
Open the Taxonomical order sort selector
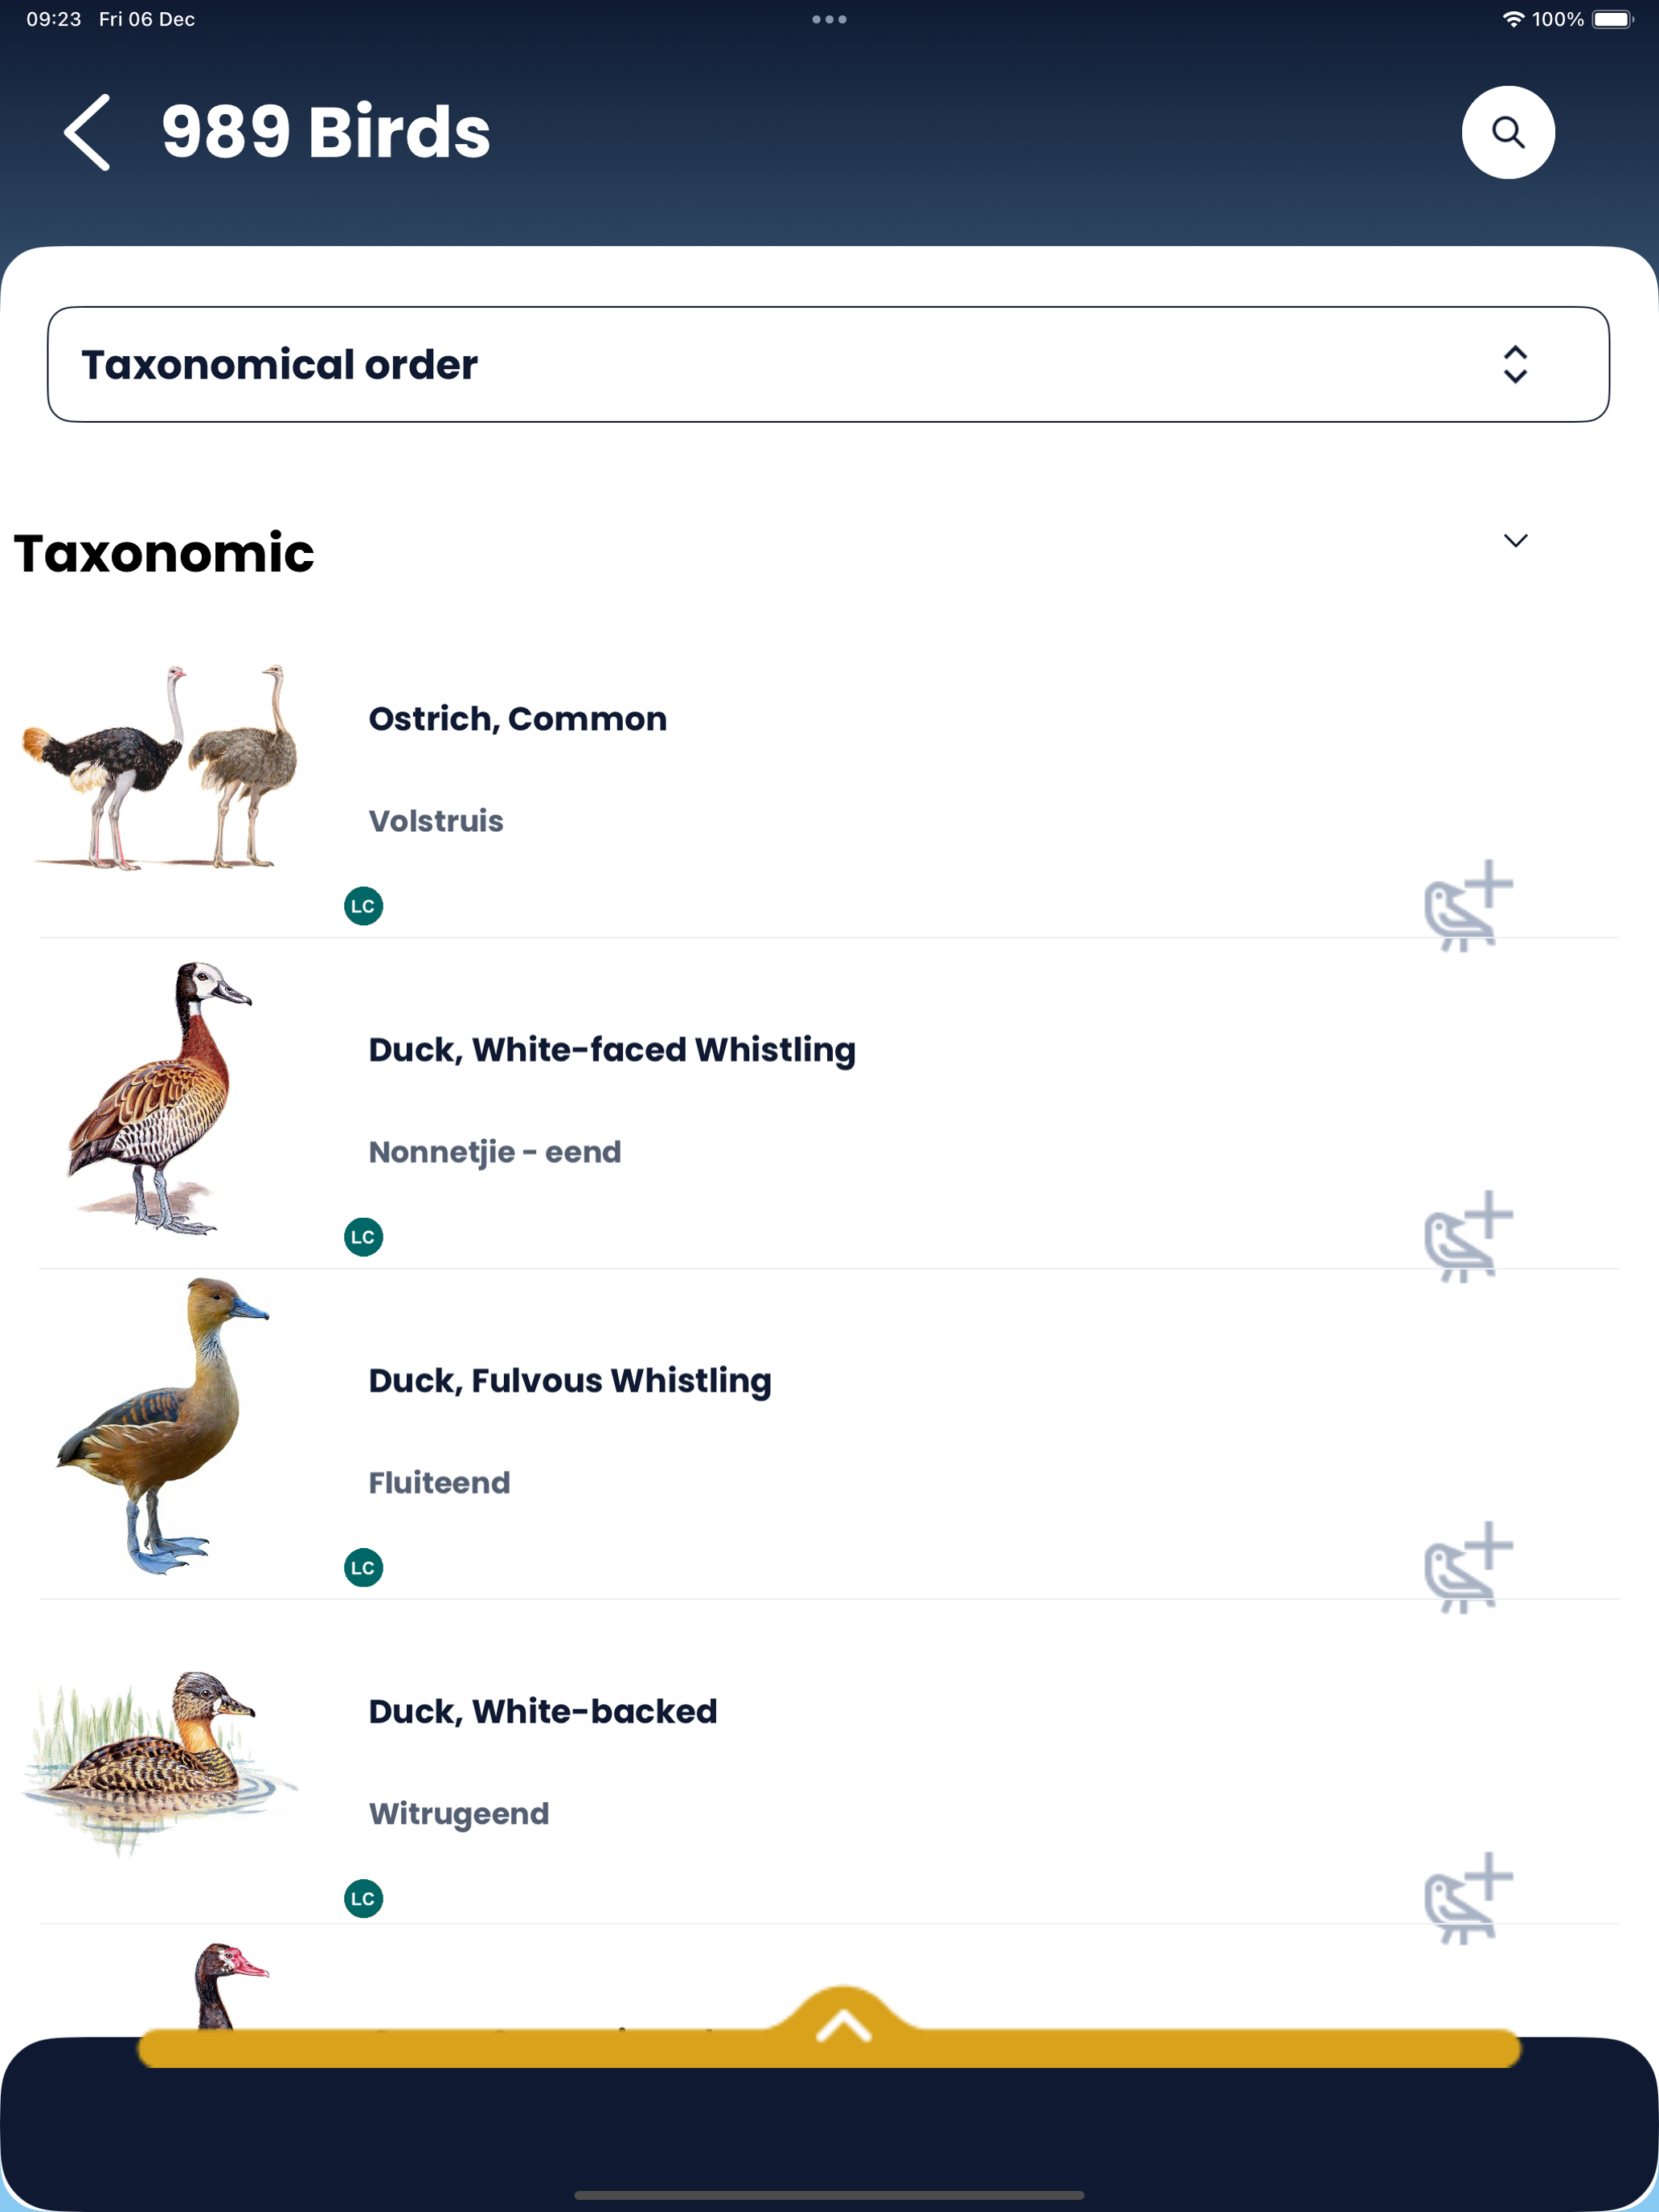[828, 364]
